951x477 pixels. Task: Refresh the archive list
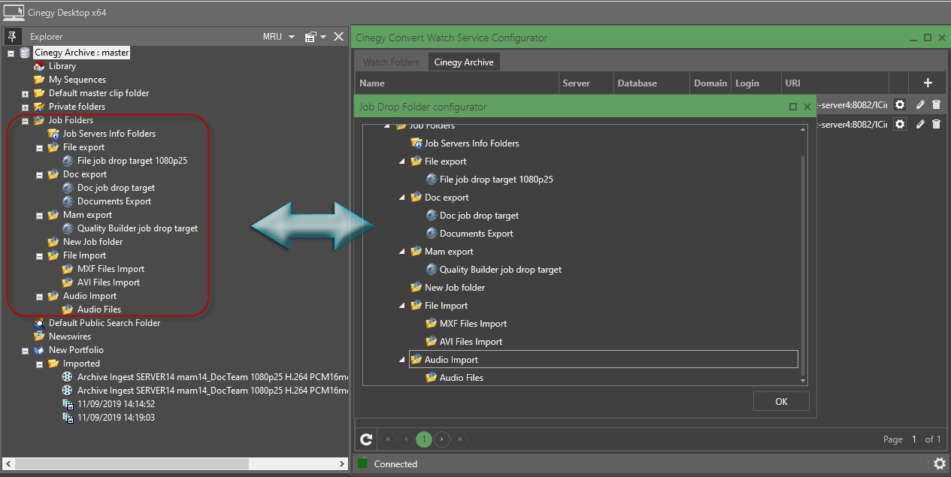coord(366,439)
